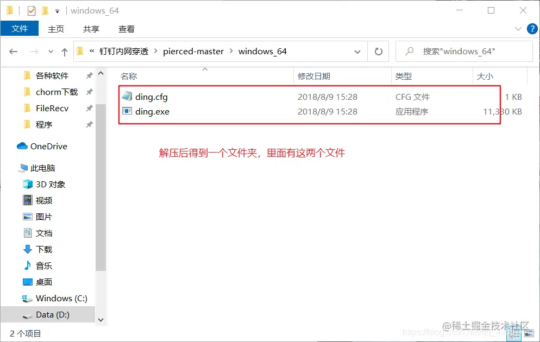Navigate to pierced-master in breadcrumb path
This screenshot has width=540, height=342.
click(x=193, y=51)
